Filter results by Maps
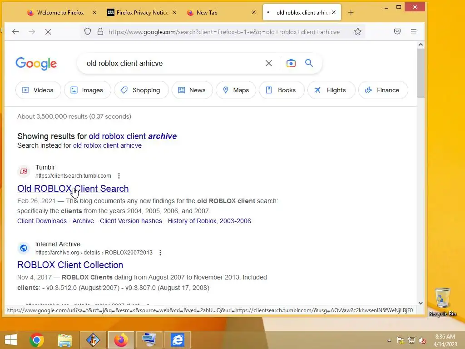This screenshot has width=465, height=349. point(236,90)
